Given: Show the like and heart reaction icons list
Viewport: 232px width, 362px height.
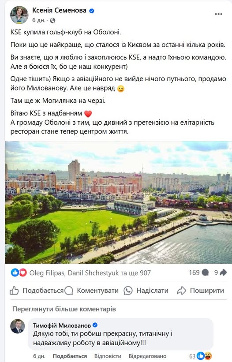Looking at the screenshot, I should click(x=19, y=273).
